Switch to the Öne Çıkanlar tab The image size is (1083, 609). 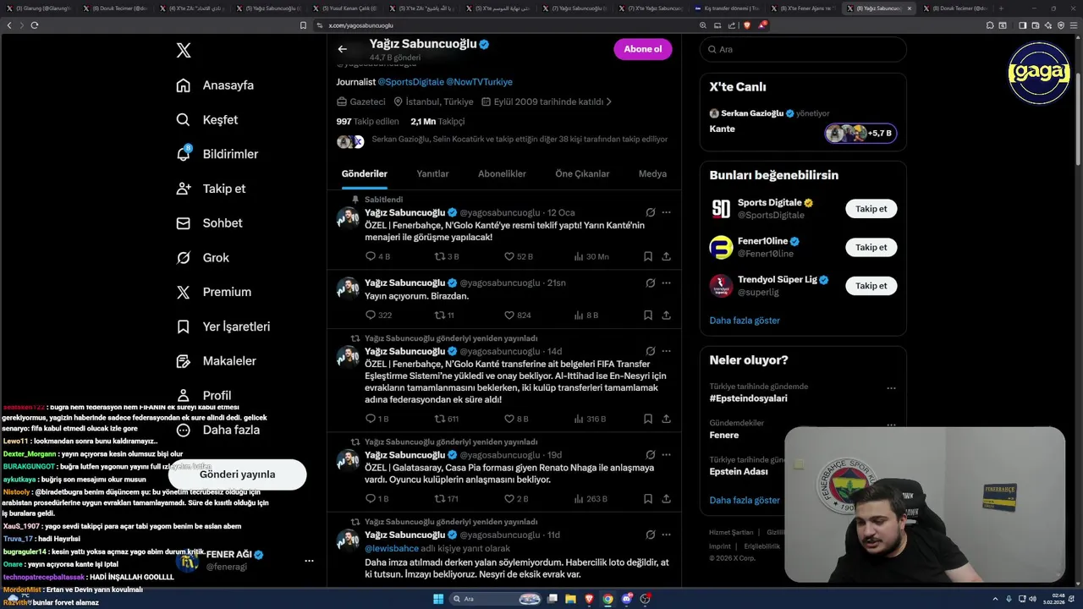coord(582,173)
